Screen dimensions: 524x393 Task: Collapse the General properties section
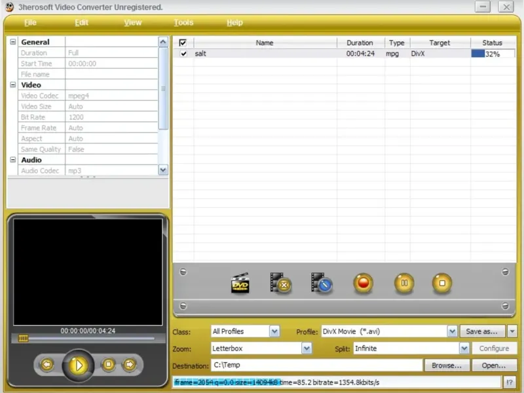(x=12, y=42)
